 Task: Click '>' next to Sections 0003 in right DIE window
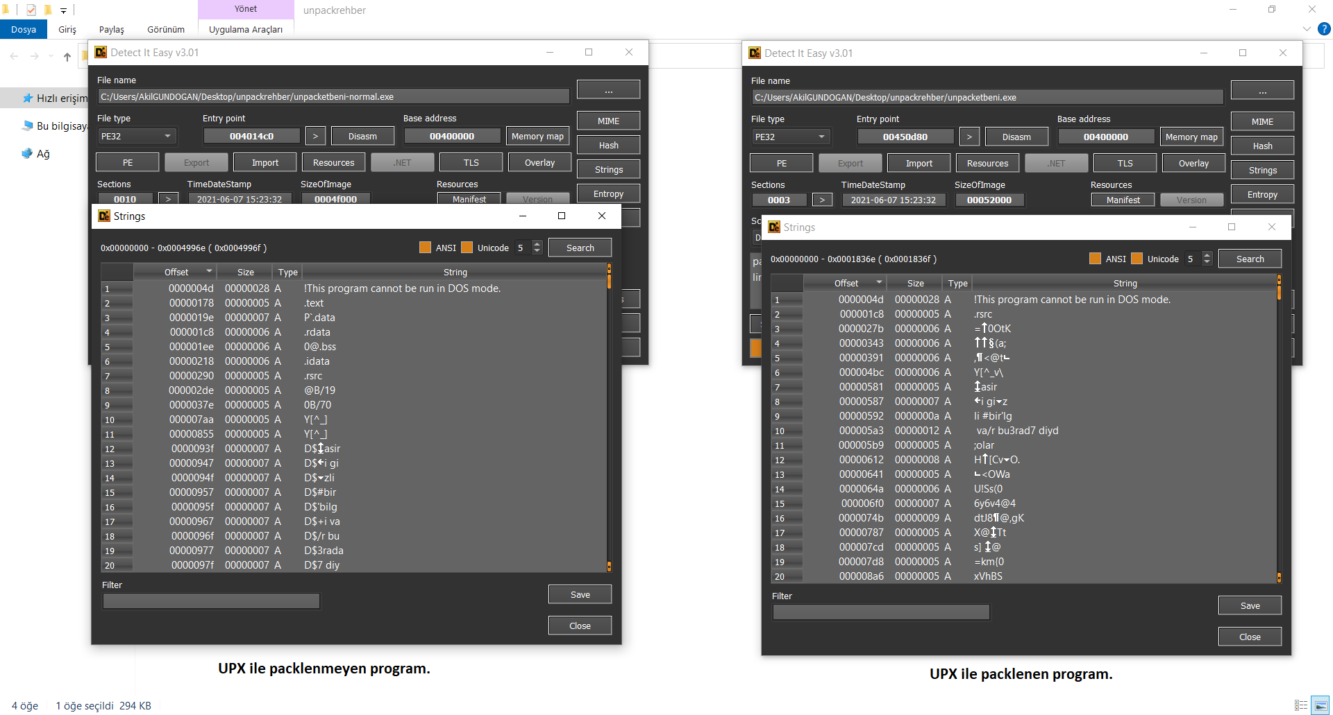click(x=822, y=200)
